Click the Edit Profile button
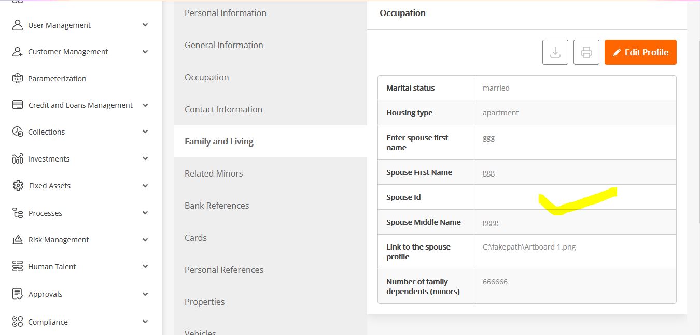Screen dimensions: 700x335 click(640, 52)
